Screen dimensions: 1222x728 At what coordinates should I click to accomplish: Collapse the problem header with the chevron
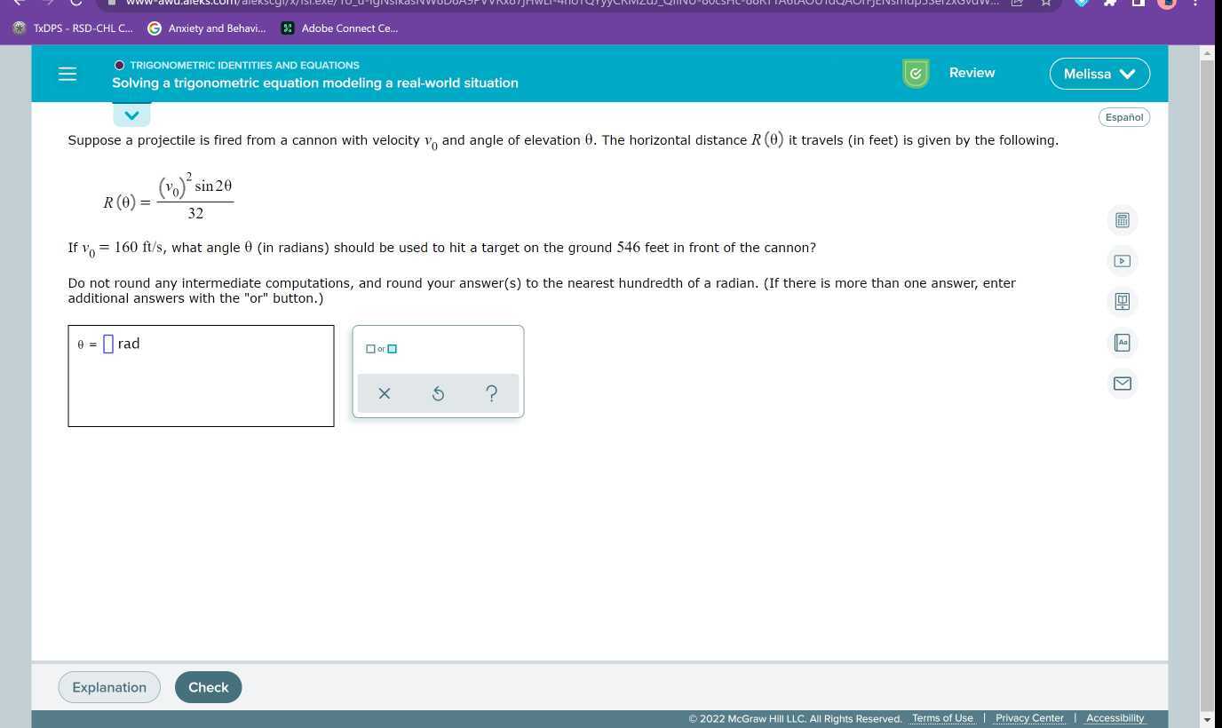131,115
